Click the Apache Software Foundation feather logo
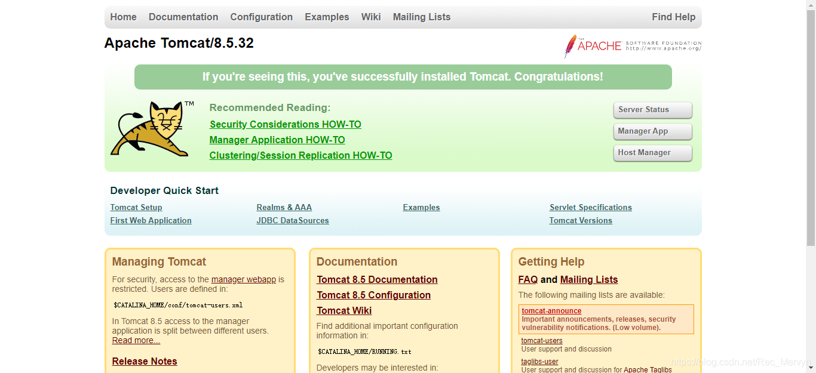Viewport: 816px width, 373px height. click(x=633, y=46)
